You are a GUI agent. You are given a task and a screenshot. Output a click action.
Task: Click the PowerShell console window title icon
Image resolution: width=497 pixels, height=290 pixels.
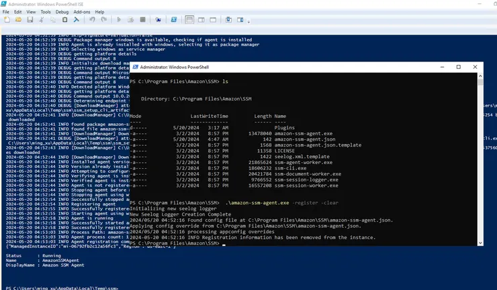(x=136, y=67)
